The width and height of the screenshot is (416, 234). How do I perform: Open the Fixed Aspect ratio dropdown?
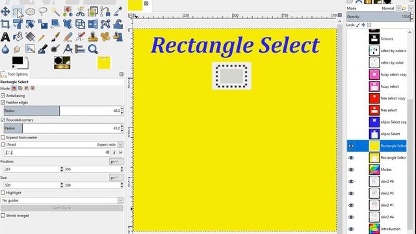pos(120,144)
